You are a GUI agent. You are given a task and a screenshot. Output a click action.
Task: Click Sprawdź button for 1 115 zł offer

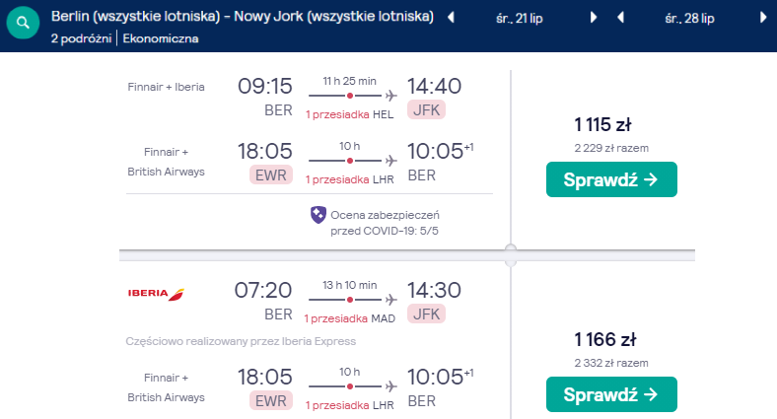(x=611, y=179)
